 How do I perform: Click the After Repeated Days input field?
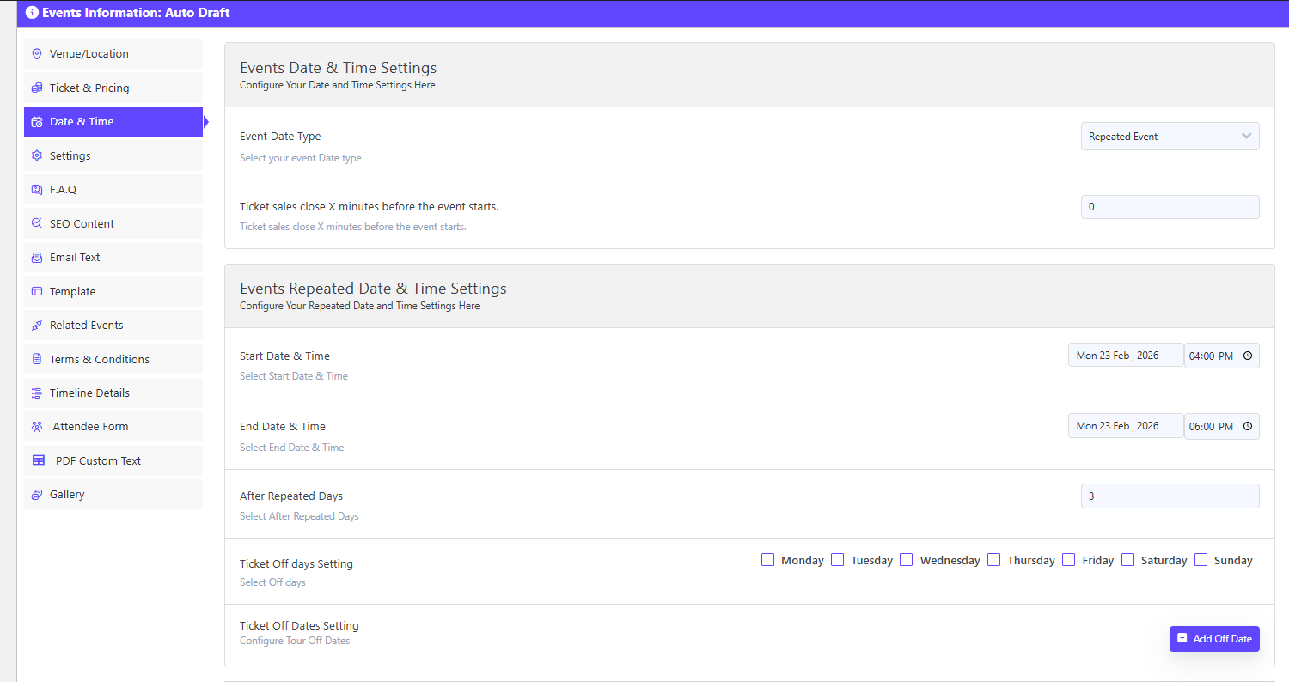pos(1170,496)
